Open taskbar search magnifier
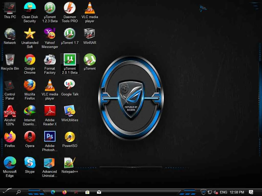 18,192
